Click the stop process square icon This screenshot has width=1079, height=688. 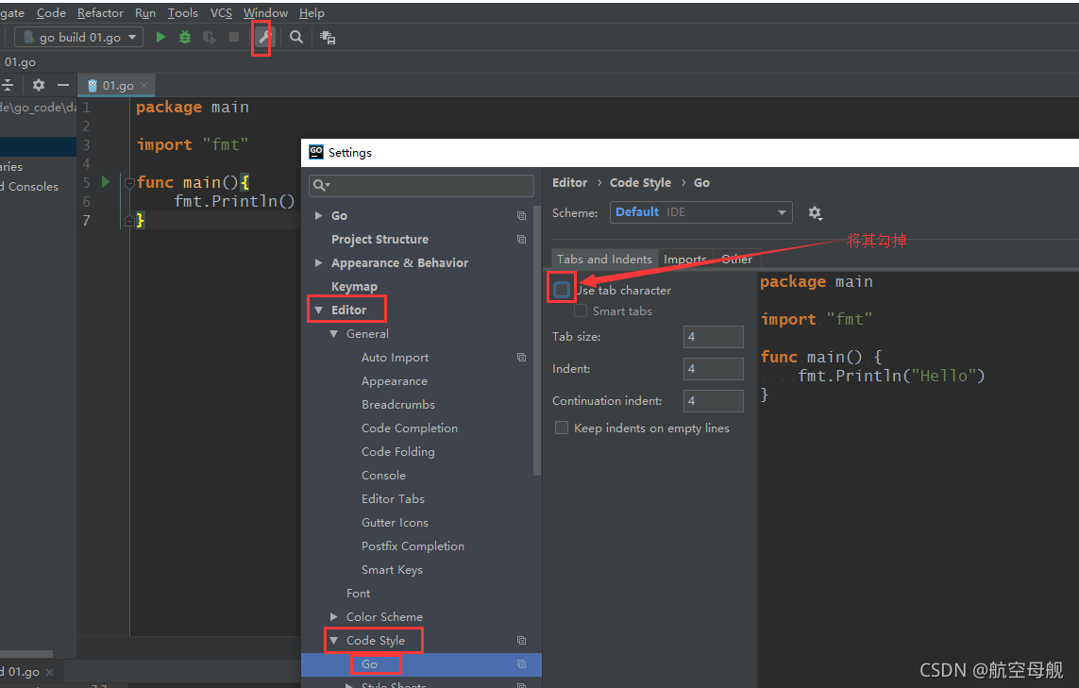(x=234, y=37)
